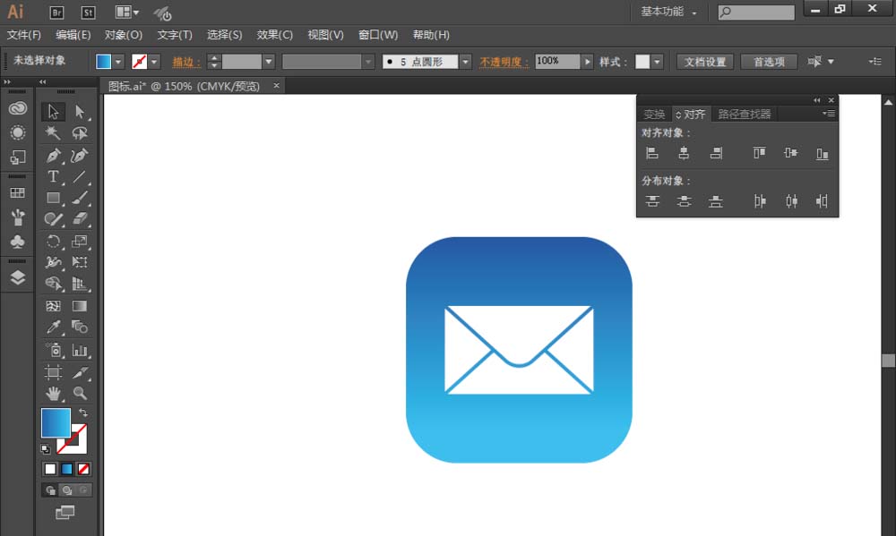Open Adobe Bridge (Br) icon

pyautogui.click(x=56, y=13)
